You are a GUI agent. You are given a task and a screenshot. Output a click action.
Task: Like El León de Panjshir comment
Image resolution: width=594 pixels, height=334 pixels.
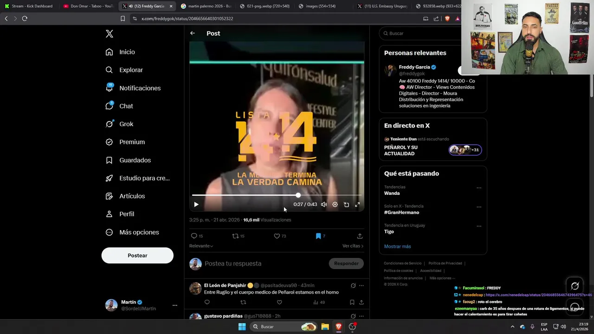click(279, 302)
